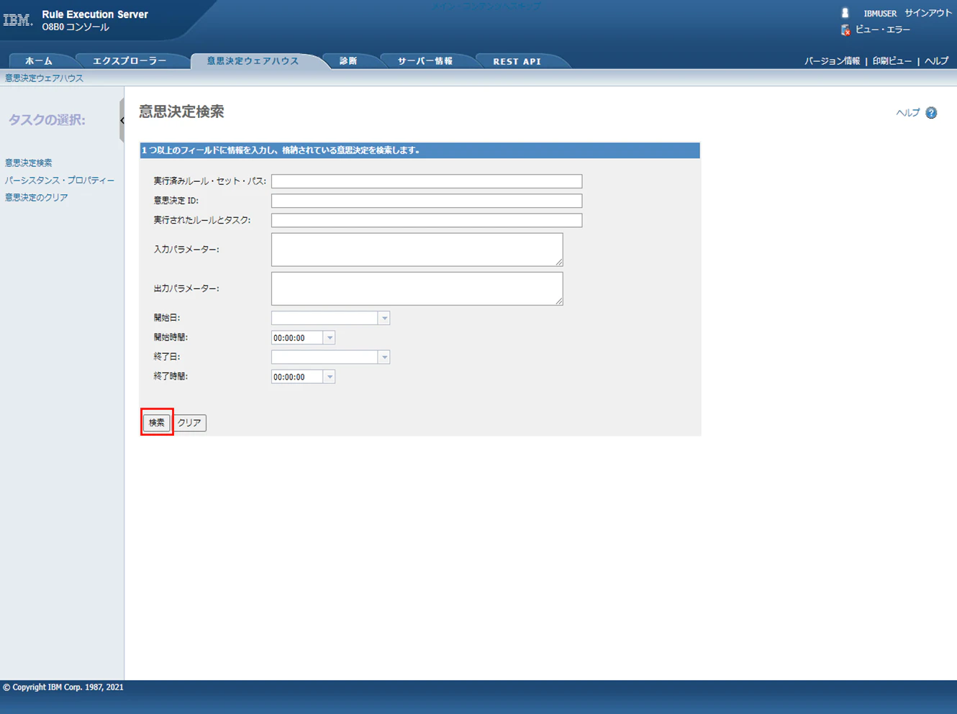
Task: Click inside the 入力パラメーター text area
Action: click(417, 250)
